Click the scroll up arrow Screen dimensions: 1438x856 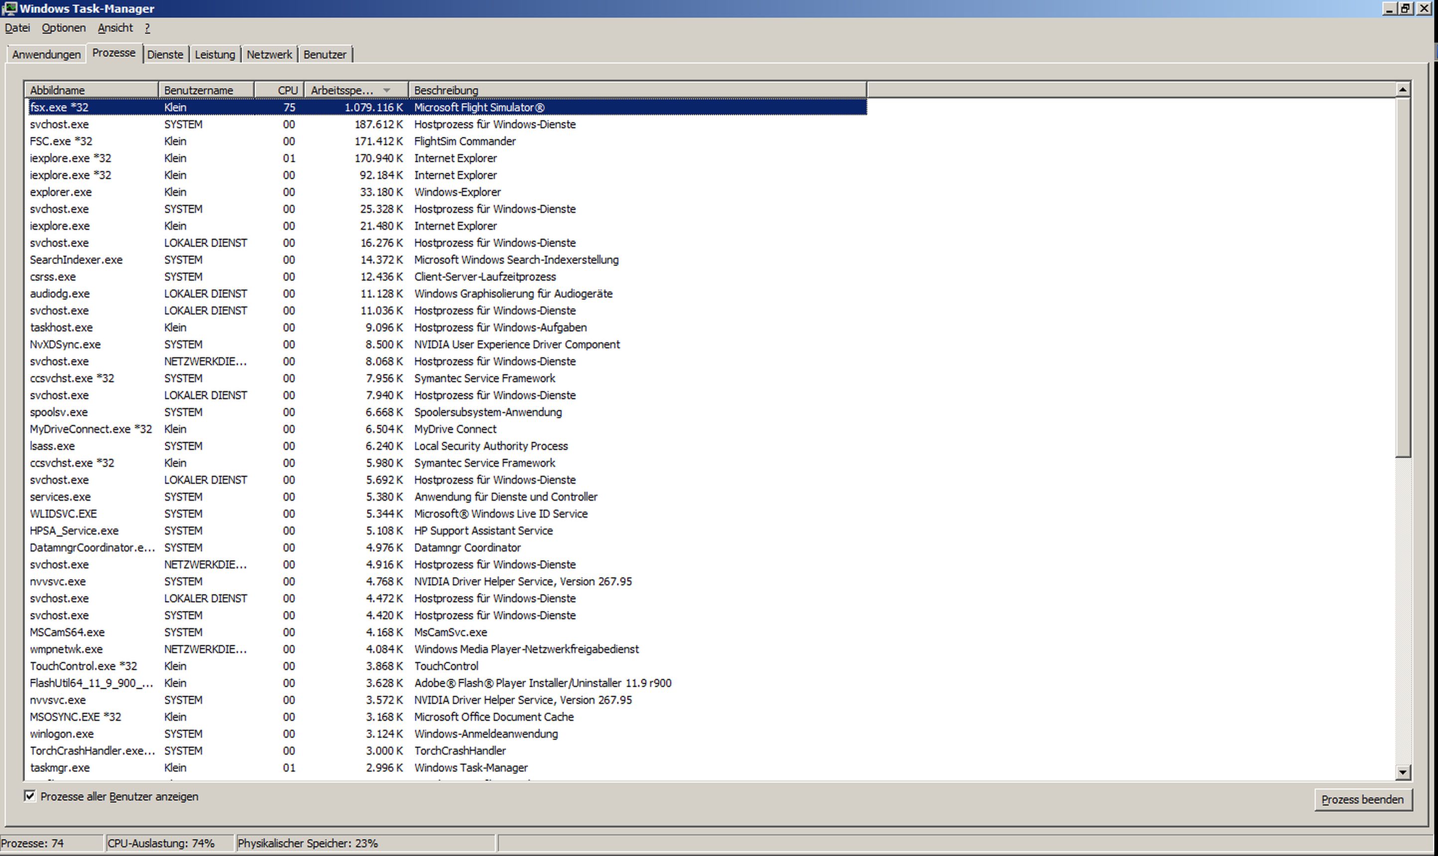[1403, 90]
